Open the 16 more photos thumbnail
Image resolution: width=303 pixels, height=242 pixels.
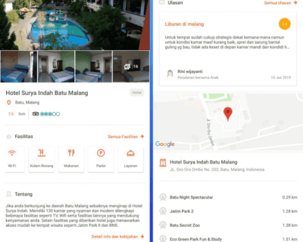(131, 67)
